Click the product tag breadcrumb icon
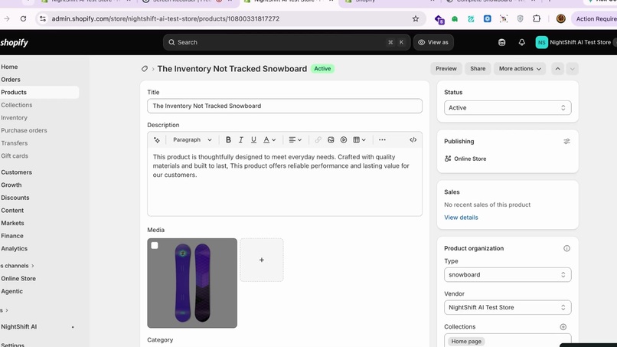Viewport: 617px width, 347px height. coord(145,69)
